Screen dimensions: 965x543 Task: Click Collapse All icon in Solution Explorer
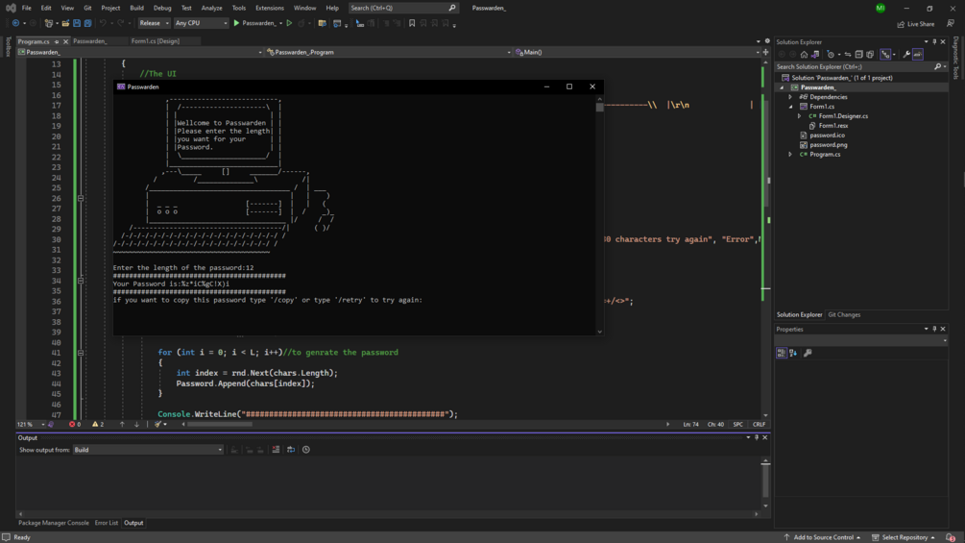point(858,54)
